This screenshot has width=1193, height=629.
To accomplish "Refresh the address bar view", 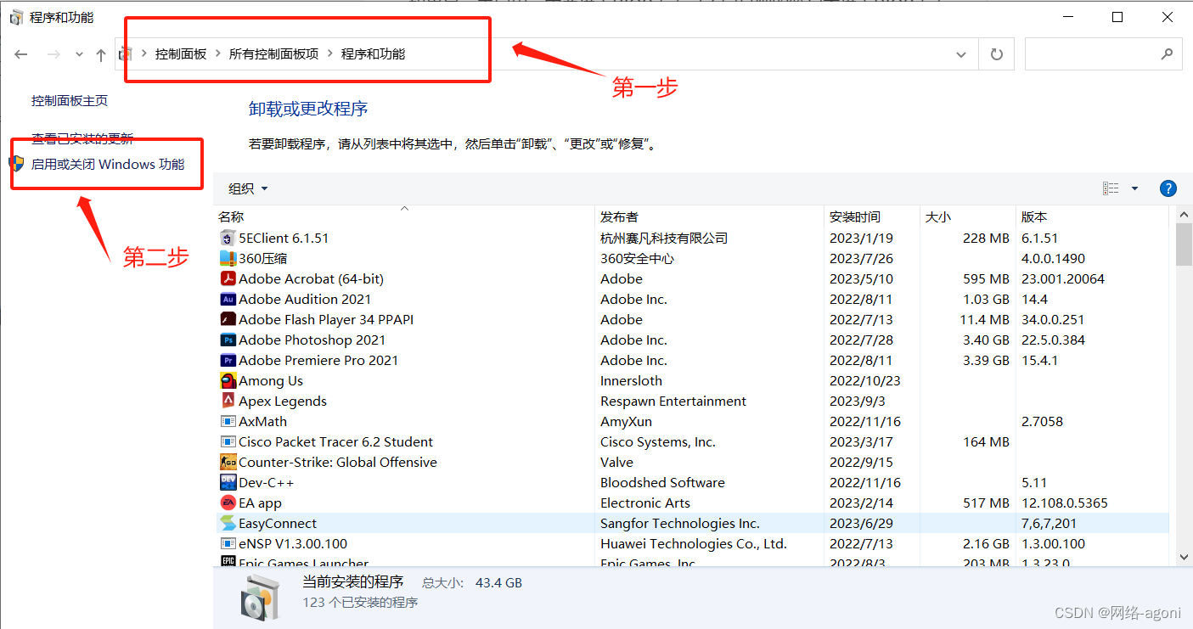I will click(x=996, y=54).
